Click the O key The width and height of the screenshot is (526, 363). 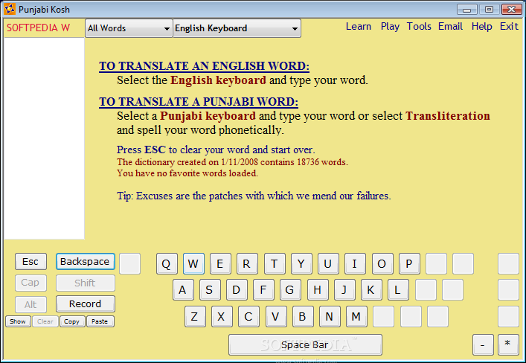pos(382,264)
